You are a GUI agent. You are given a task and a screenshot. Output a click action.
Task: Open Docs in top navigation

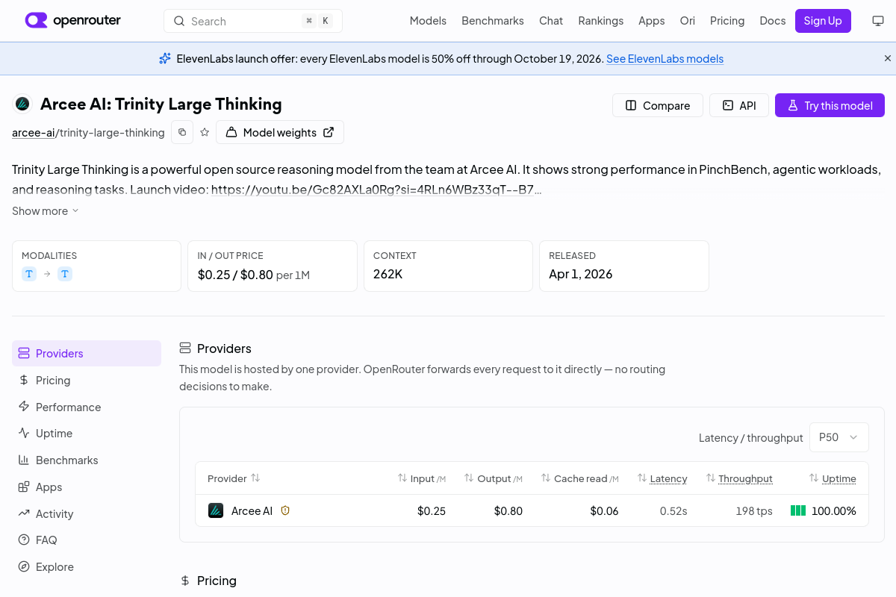click(x=773, y=21)
